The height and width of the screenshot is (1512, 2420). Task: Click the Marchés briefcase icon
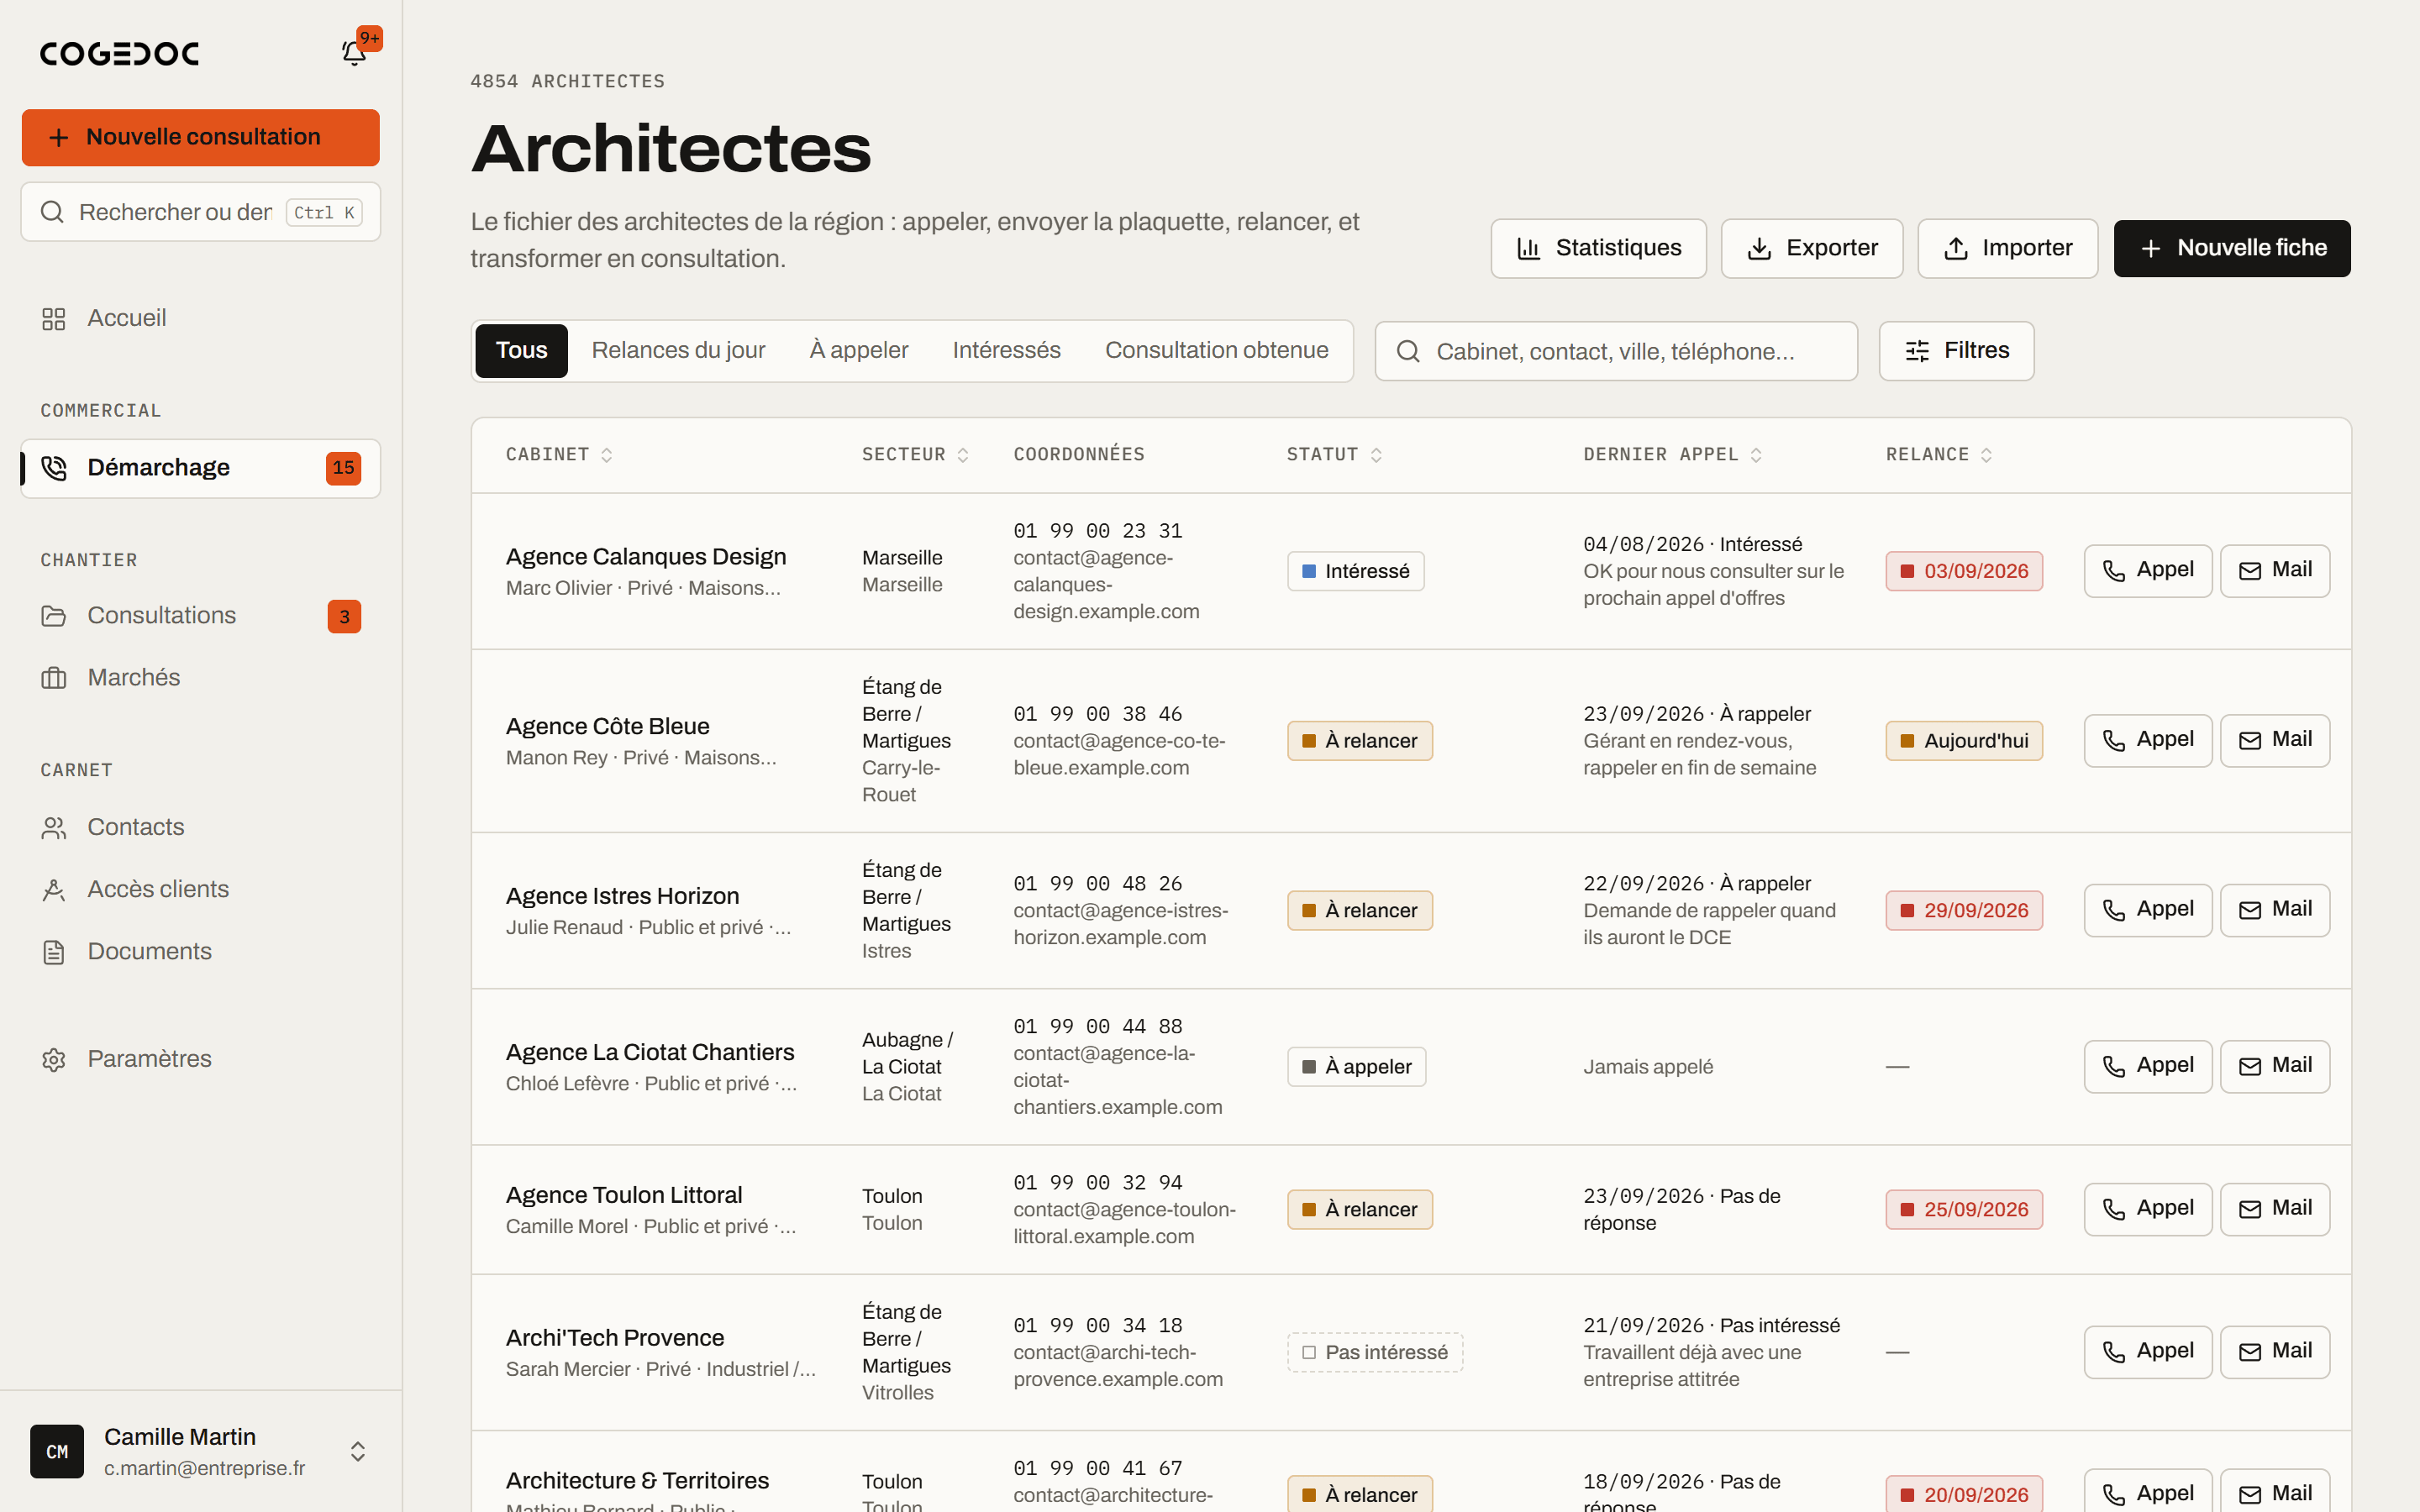click(x=54, y=678)
